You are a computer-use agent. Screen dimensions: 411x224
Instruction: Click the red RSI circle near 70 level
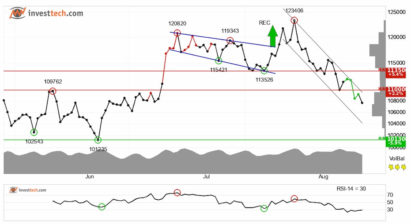pos(177,193)
